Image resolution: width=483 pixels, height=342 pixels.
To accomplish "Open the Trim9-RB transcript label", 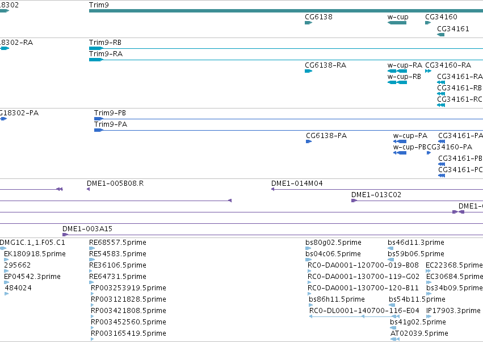I will pyautogui.click(x=105, y=43).
